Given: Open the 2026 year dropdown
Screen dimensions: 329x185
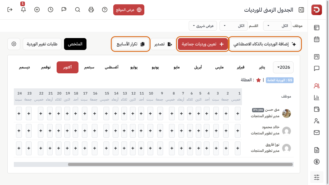Looking at the screenshot, I should [x=283, y=67].
